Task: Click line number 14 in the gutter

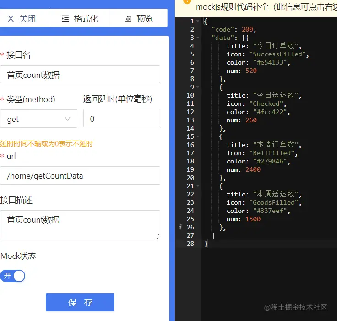Action: (x=190, y=128)
